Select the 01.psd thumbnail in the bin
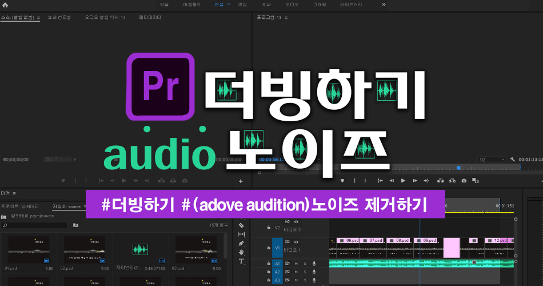This screenshot has width=543, height=286. click(29, 249)
